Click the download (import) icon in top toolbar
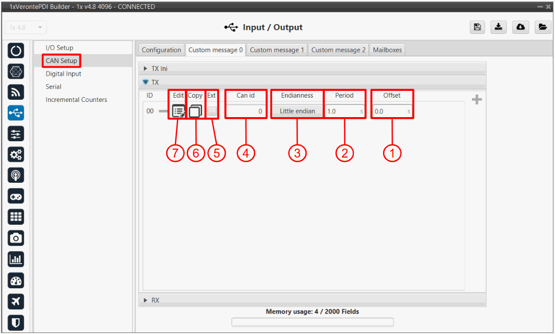This screenshot has width=555, height=334. pyautogui.click(x=498, y=27)
